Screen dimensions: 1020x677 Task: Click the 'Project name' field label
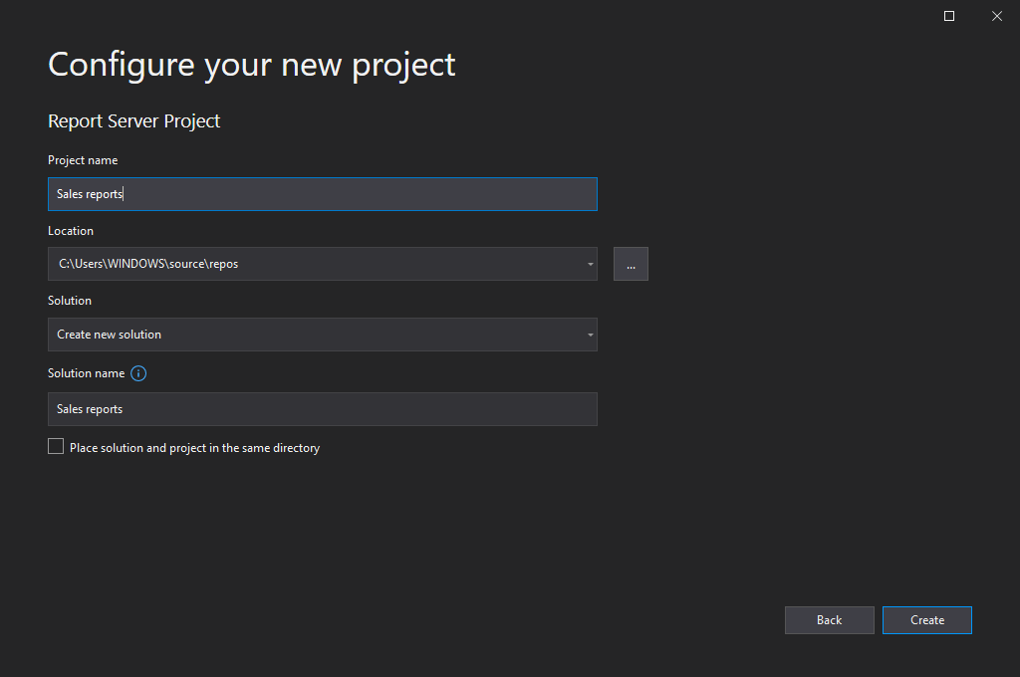(83, 160)
